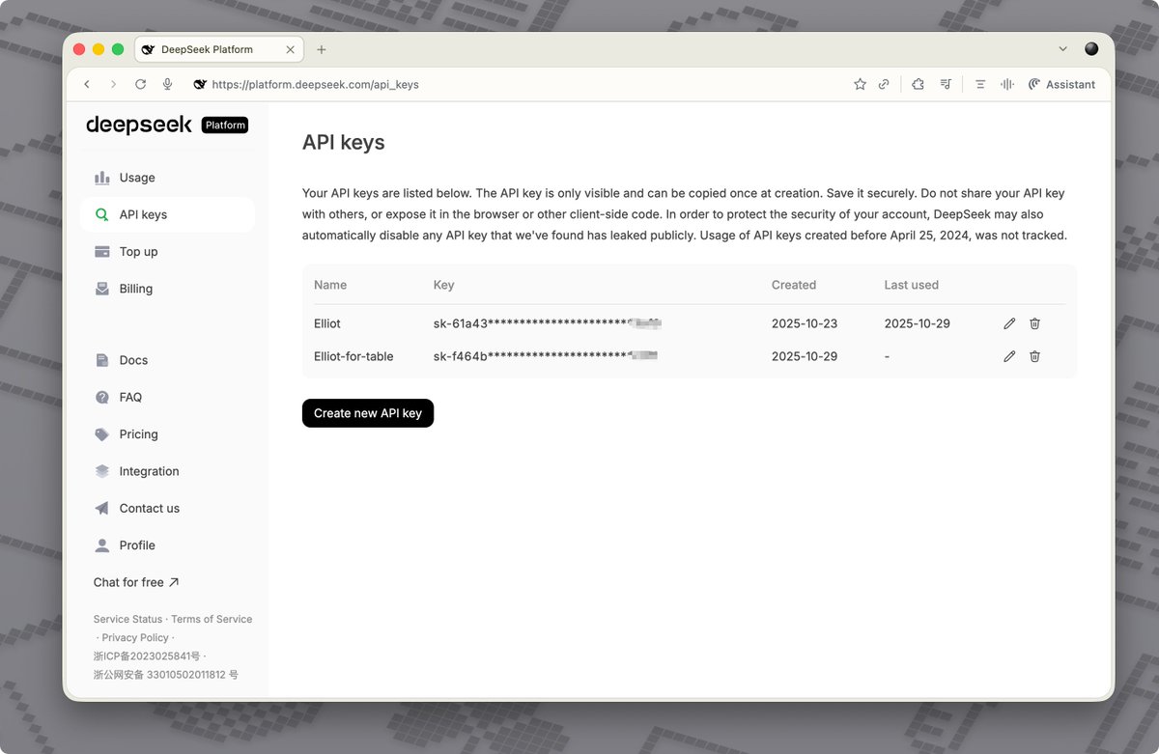Image resolution: width=1159 pixels, height=754 pixels.
Task: Click Create new API key button
Action: click(368, 413)
